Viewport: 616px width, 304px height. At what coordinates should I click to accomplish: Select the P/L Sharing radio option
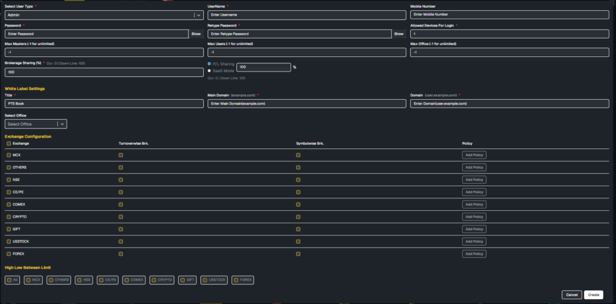tap(209, 63)
